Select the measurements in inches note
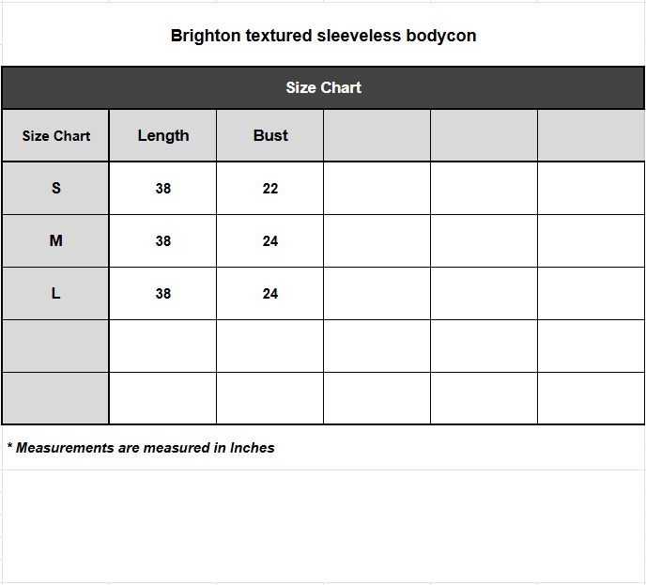Image resolution: width=646 pixels, height=585 pixels. point(141,448)
